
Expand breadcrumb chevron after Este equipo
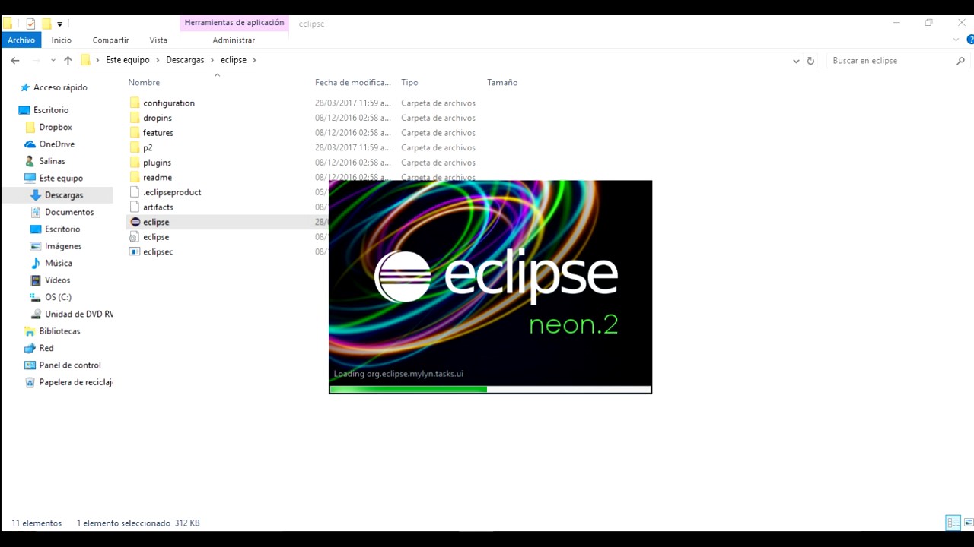tap(158, 60)
